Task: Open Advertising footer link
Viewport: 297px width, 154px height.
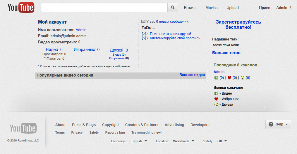Action: 174,125
